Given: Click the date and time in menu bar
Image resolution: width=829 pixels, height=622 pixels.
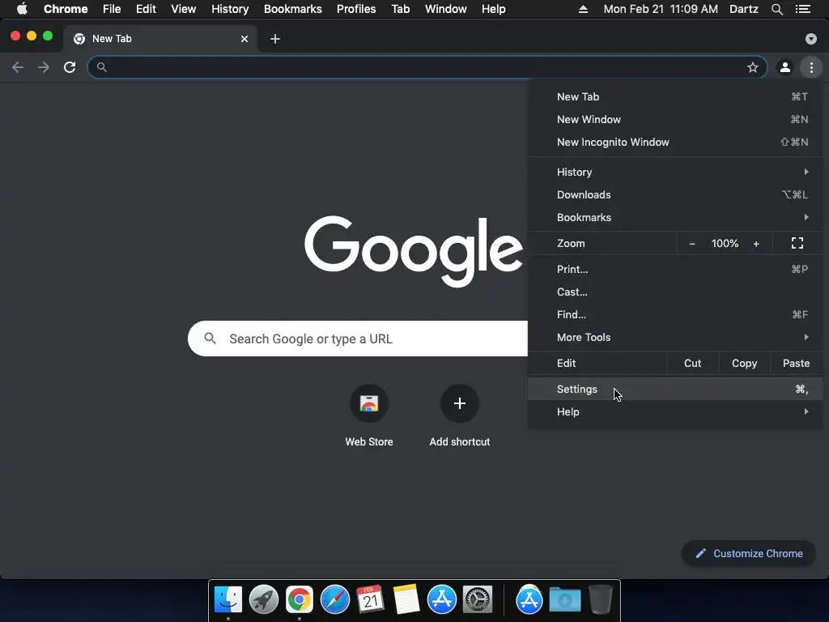Looking at the screenshot, I should click(x=661, y=9).
